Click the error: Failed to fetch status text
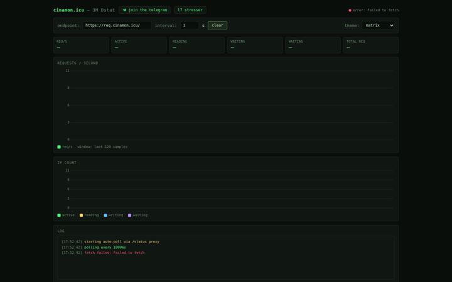This screenshot has width=452, height=282. 375,10
